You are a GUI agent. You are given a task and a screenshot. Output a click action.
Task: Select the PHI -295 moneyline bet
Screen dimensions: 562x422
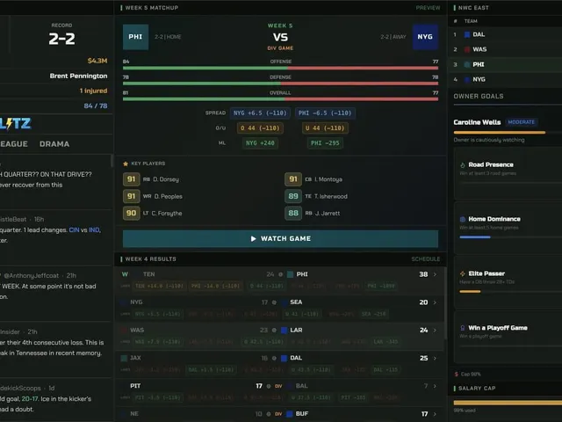(325, 142)
